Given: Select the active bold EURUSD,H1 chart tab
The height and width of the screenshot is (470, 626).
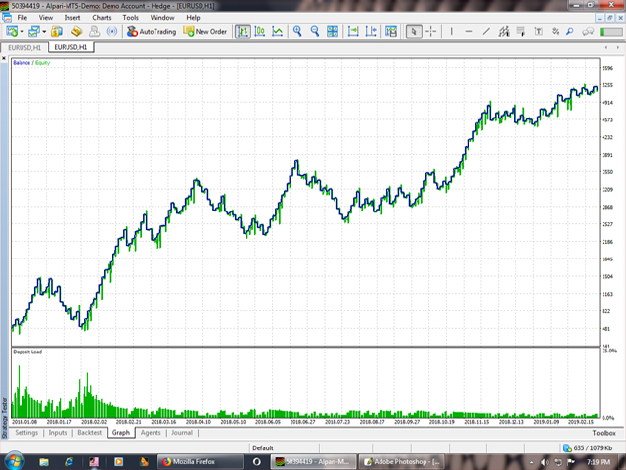Looking at the screenshot, I should pyautogui.click(x=70, y=47).
